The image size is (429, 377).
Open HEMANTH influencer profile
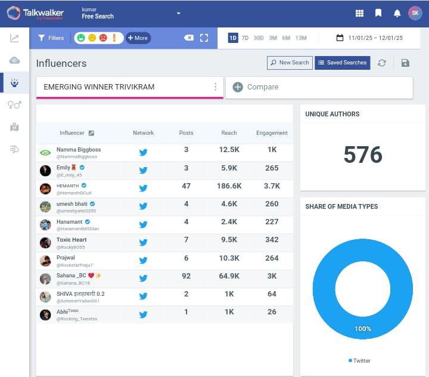(x=67, y=186)
